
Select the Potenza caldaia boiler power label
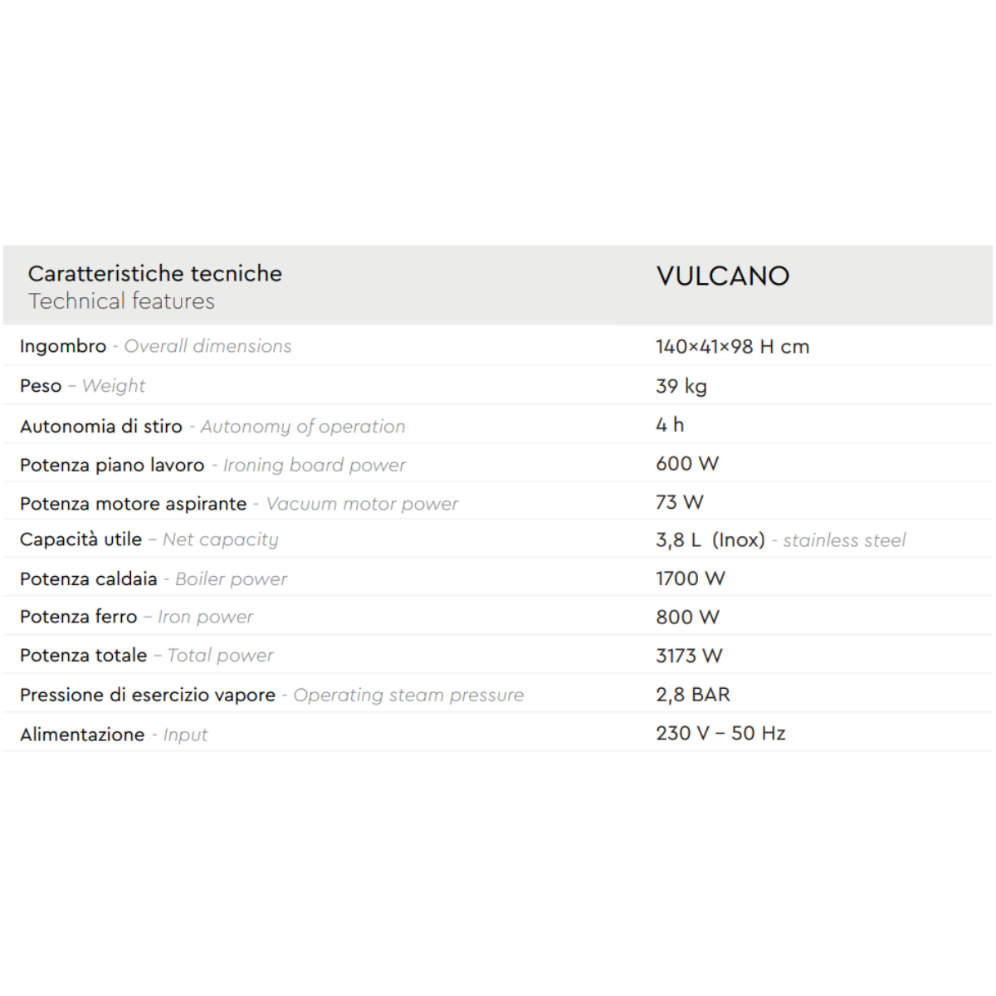[153, 579]
